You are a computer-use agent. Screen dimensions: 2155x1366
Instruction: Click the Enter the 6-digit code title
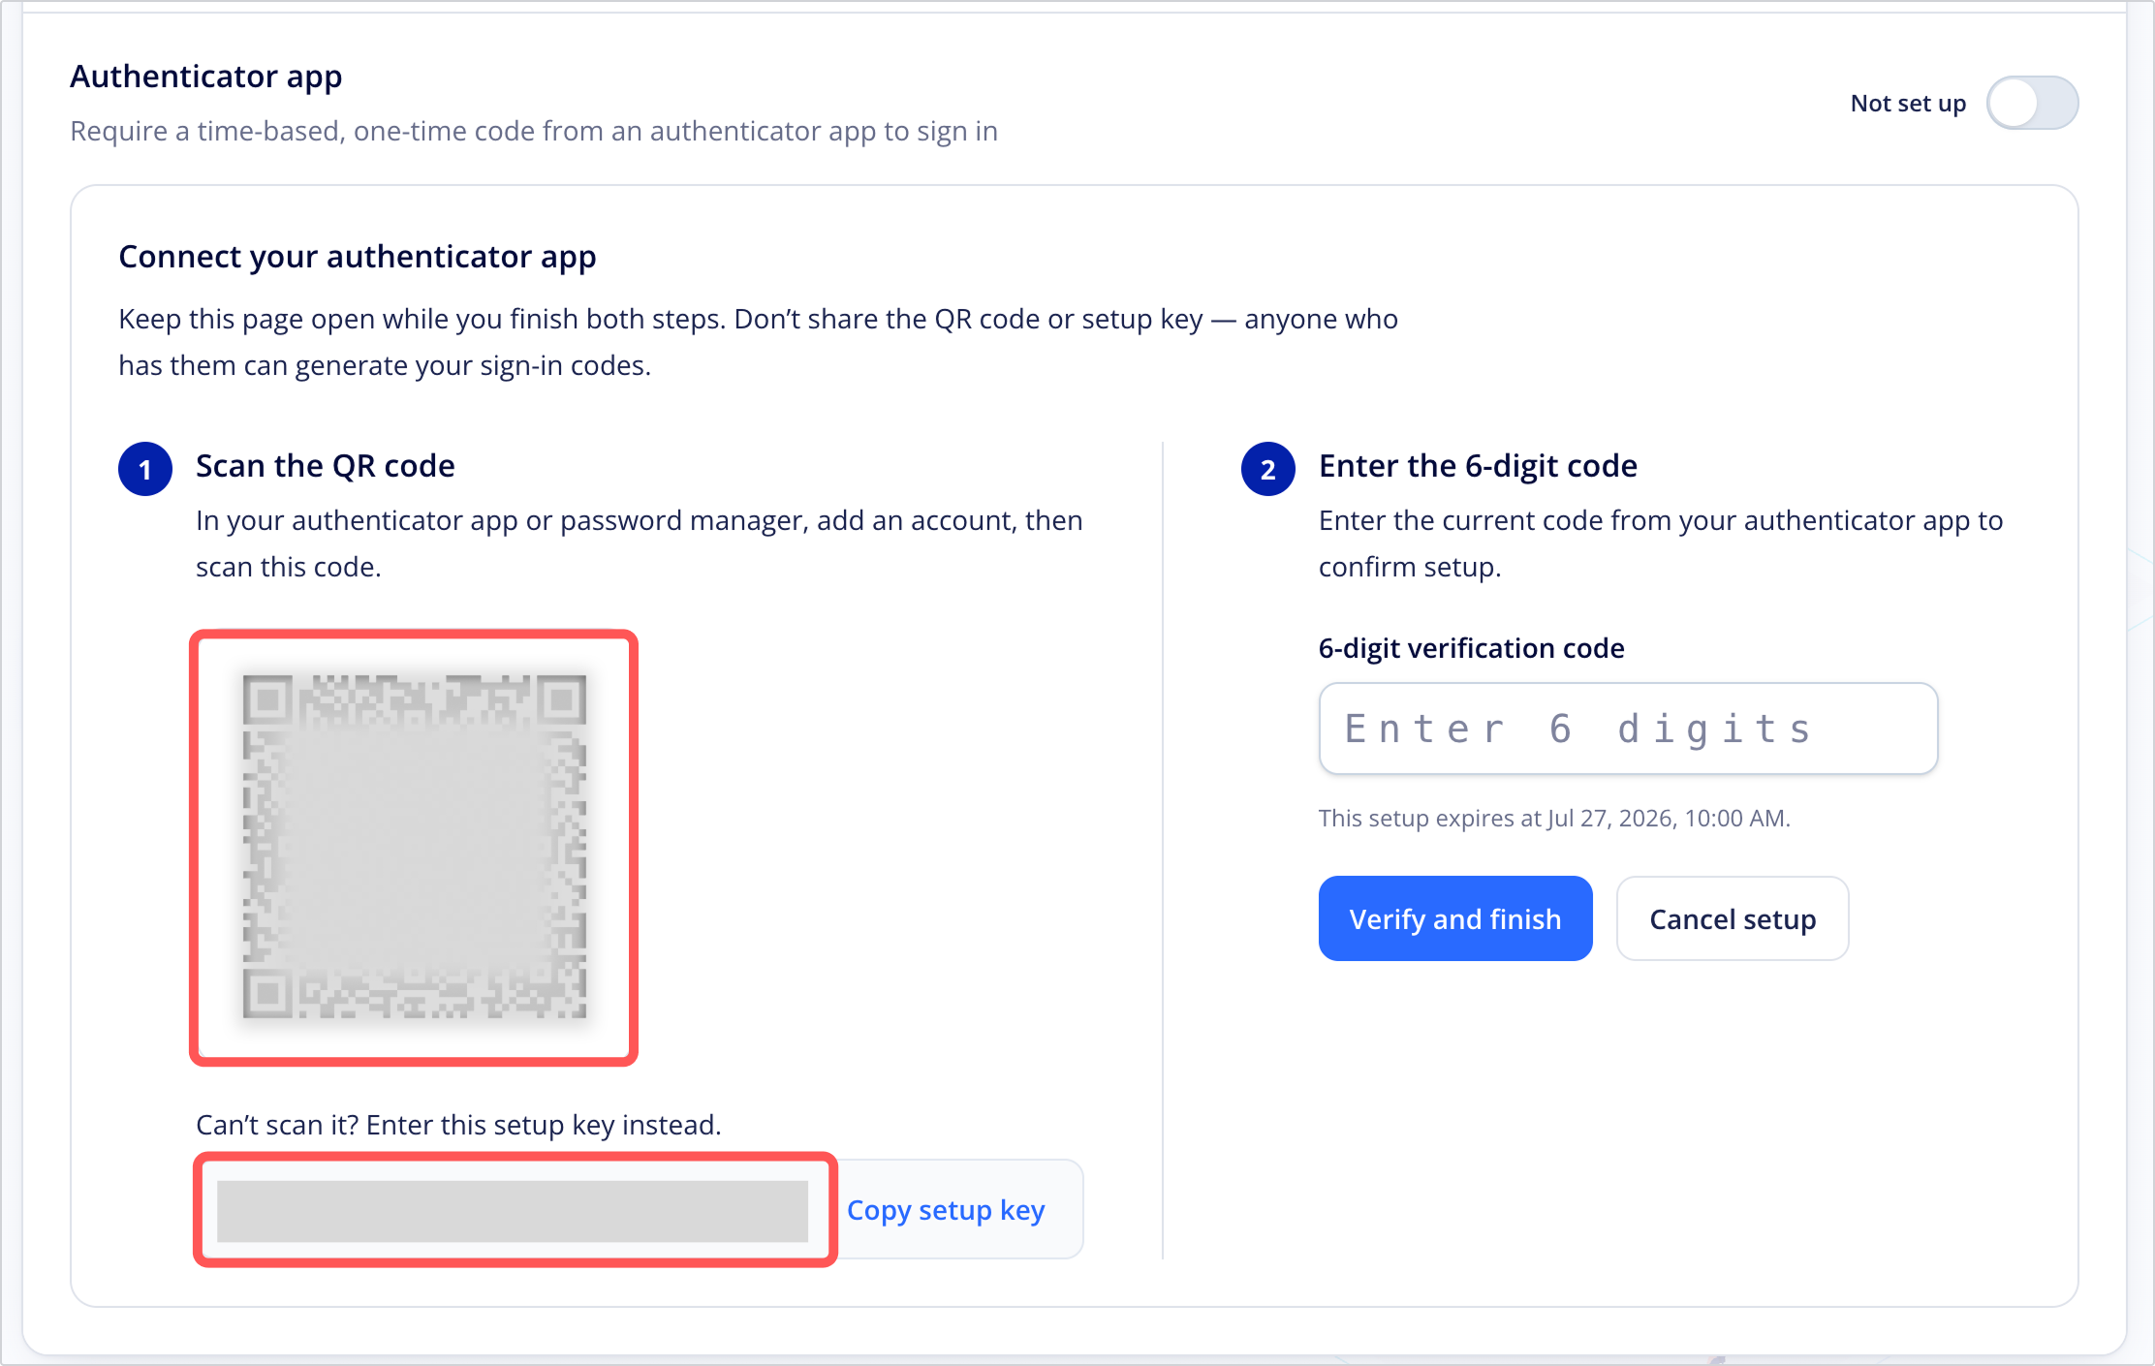[1478, 466]
